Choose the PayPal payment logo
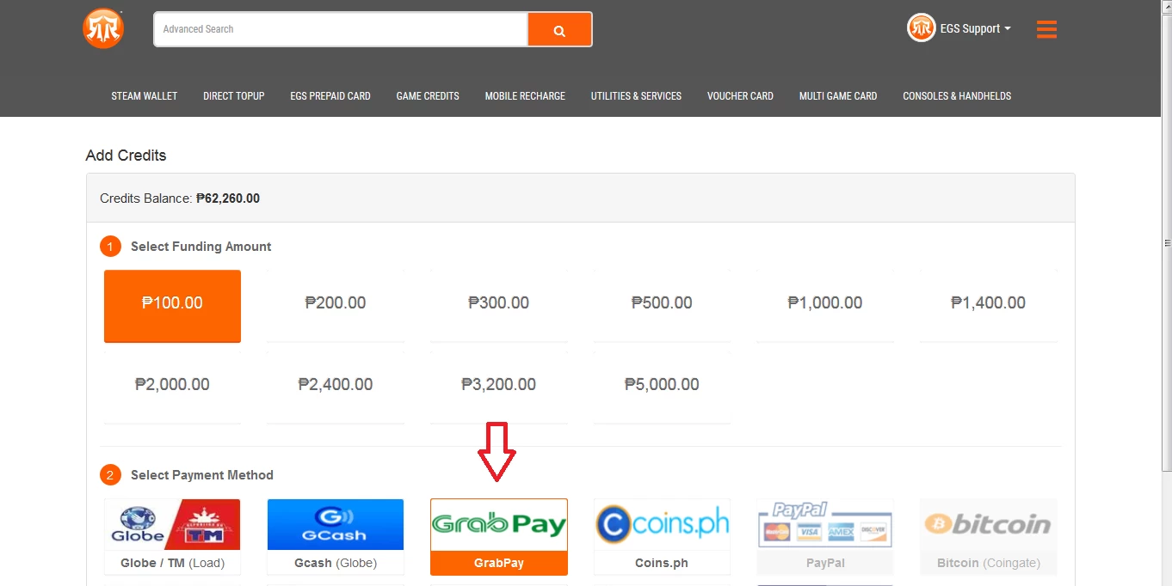 pyautogui.click(x=825, y=524)
